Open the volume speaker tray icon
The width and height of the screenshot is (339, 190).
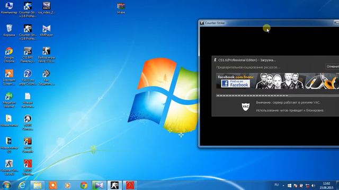point(313,185)
